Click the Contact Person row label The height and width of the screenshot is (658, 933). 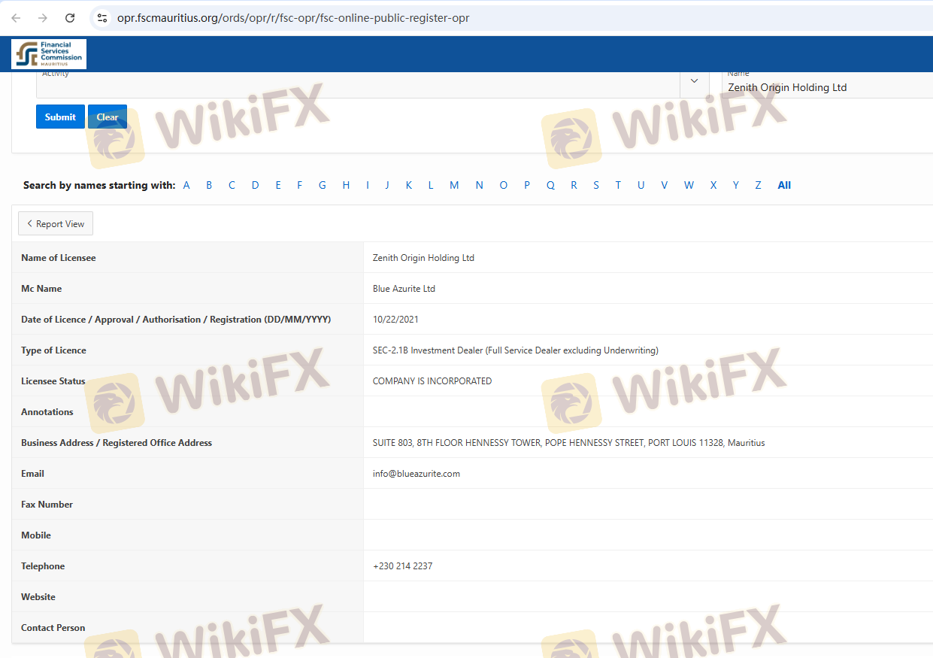tap(53, 628)
